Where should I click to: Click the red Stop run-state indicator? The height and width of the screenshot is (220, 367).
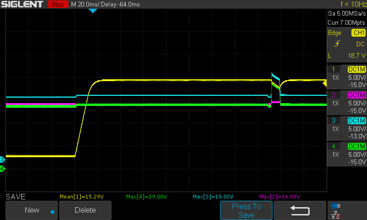coord(58,4)
